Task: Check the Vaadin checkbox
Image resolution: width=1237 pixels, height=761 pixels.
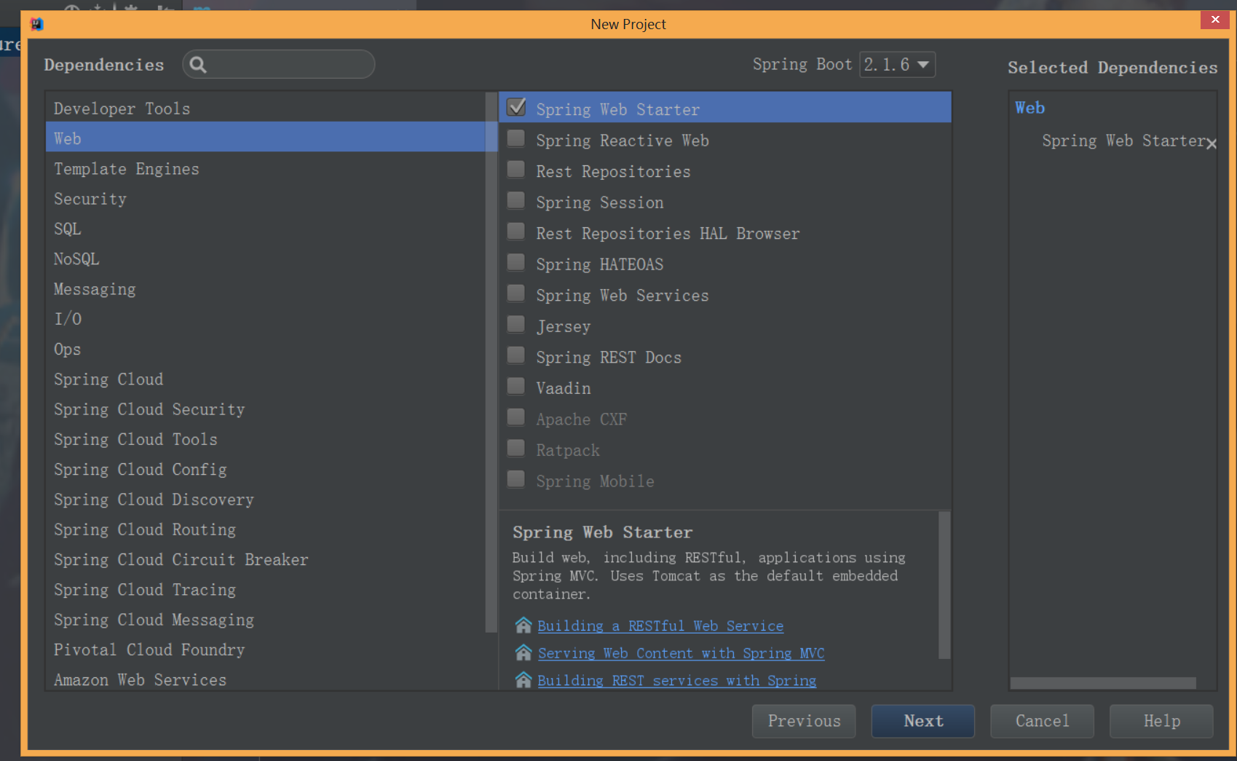Action: 516,386
